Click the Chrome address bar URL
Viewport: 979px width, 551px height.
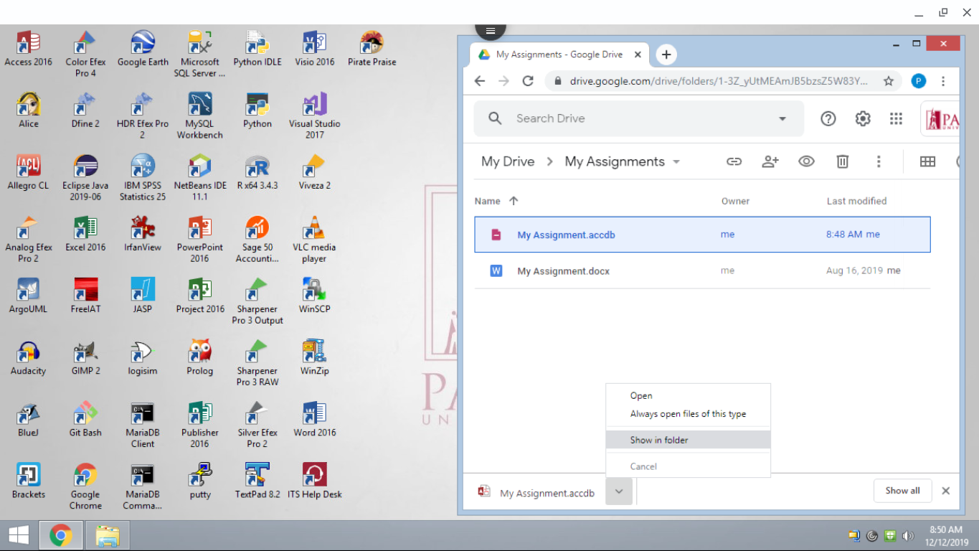719,81
